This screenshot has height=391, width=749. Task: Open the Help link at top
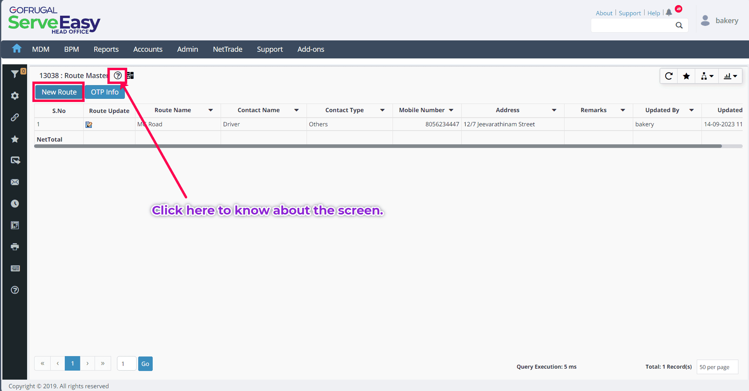(x=654, y=13)
